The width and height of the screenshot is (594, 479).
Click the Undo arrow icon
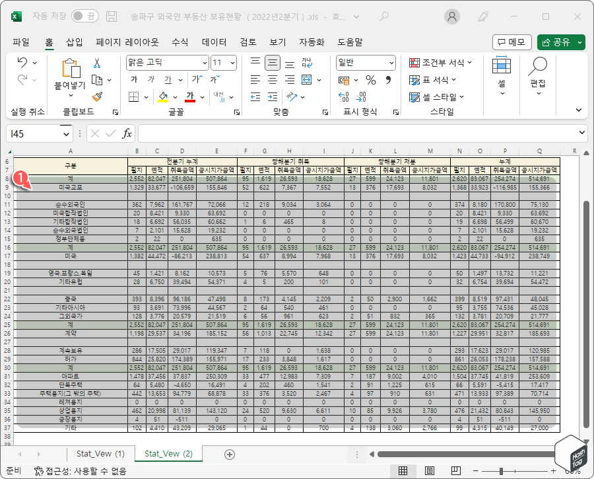[x=22, y=62]
